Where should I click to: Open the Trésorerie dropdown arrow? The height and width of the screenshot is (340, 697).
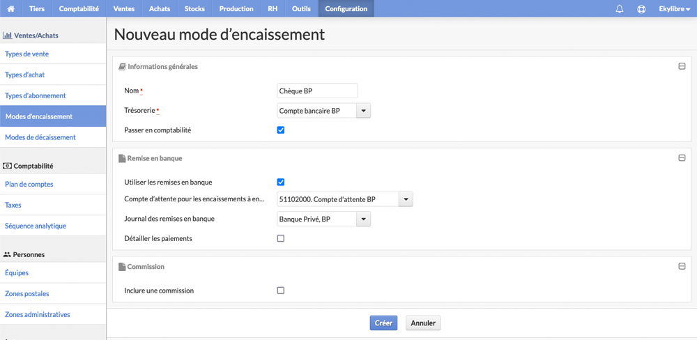pos(364,111)
